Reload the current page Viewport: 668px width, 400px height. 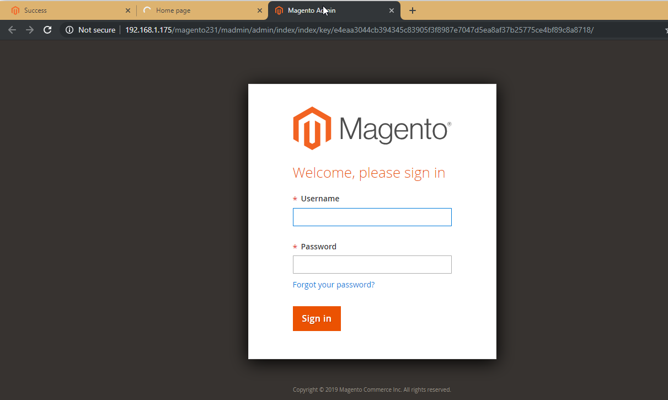(47, 30)
